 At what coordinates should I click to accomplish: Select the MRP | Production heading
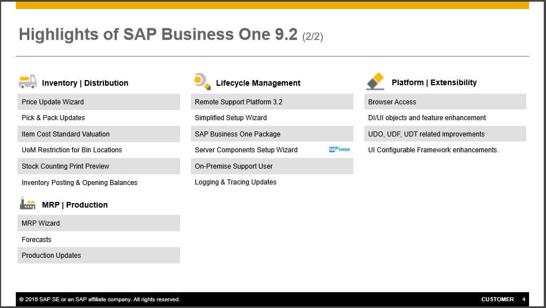click(75, 205)
